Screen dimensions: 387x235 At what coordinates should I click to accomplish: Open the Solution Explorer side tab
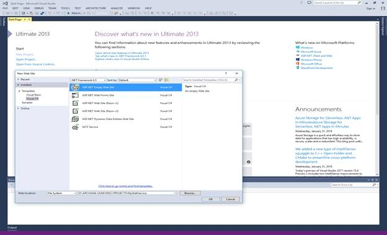click(383, 27)
